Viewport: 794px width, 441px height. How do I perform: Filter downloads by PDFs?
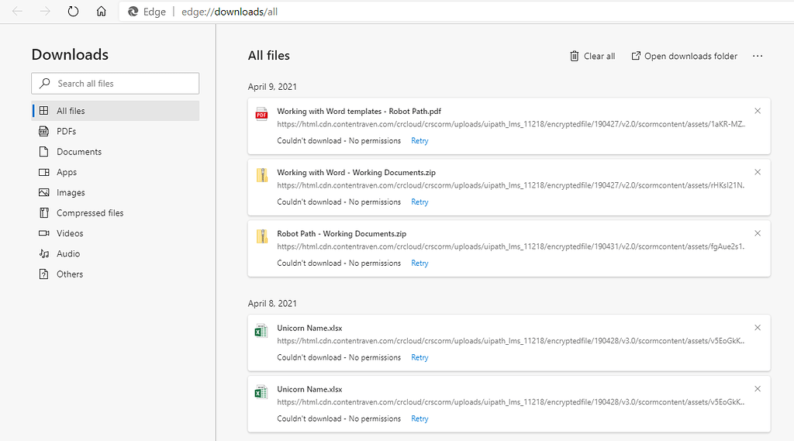click(x=66, y=132)
